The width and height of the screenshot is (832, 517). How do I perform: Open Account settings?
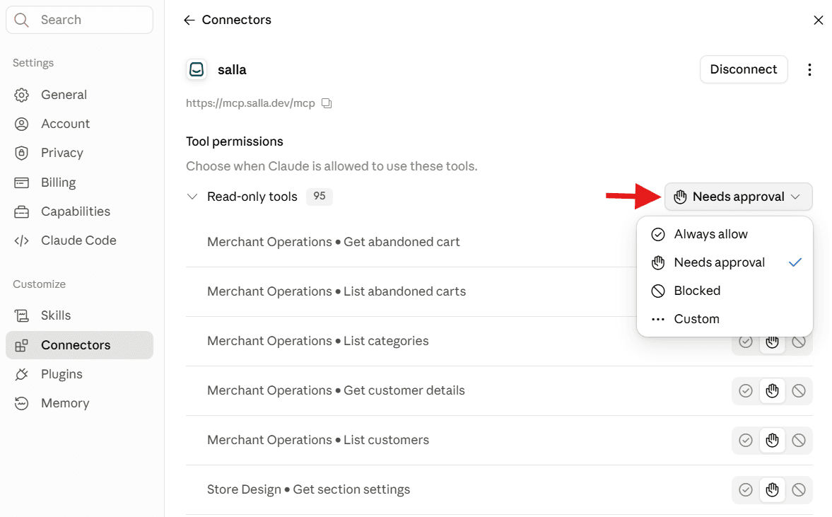[x=79, y=124]
